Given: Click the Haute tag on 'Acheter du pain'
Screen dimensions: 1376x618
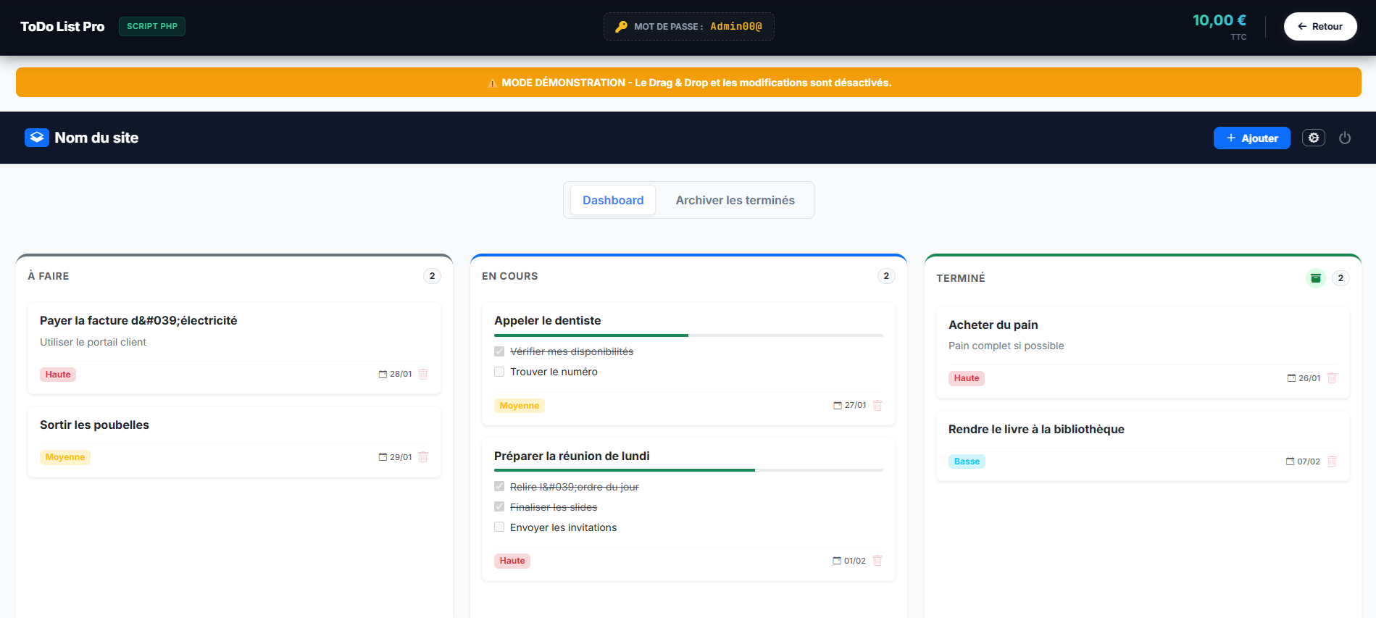Looking at the screenshot, I should (967, 378).
